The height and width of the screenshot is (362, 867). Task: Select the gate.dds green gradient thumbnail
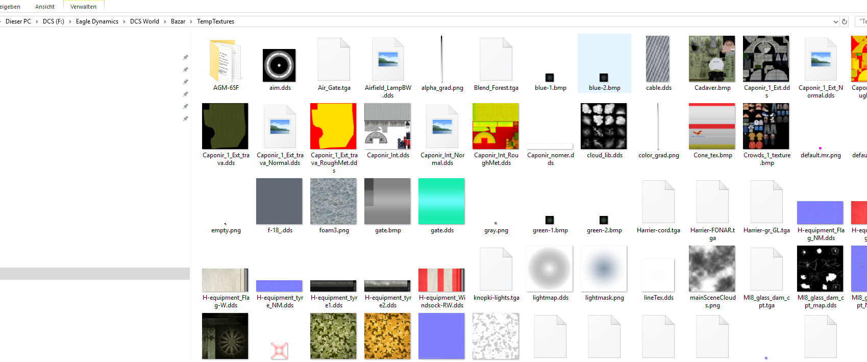[x=441, y=201]
